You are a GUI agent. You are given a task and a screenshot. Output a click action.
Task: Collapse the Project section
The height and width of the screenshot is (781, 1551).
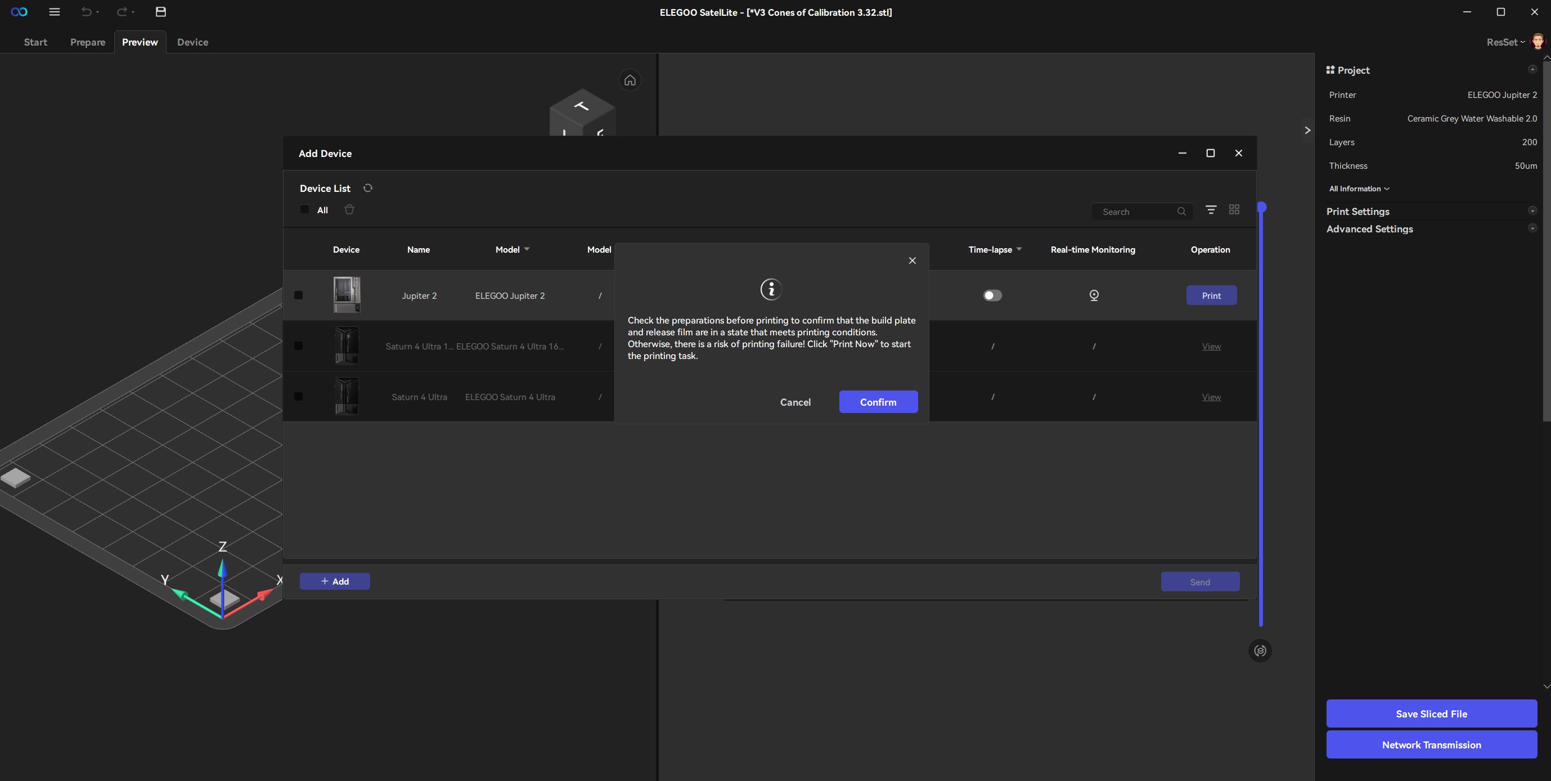point(1532,69)
